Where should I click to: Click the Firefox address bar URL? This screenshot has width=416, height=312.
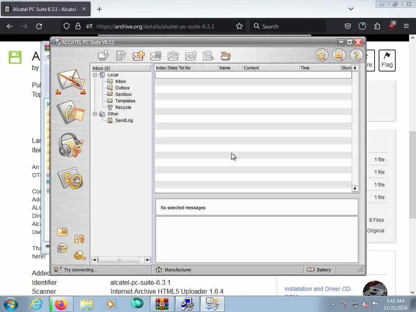click(156, 26)
